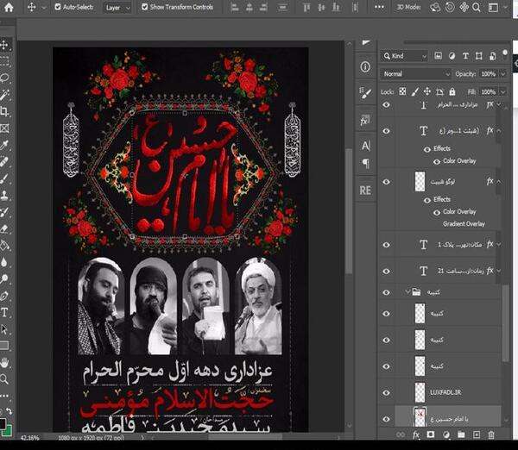Click the Layers panel vertical scrollbar
Image resolution: width=518 pixels, height=450 pixels.
click(x=505, y=323)
